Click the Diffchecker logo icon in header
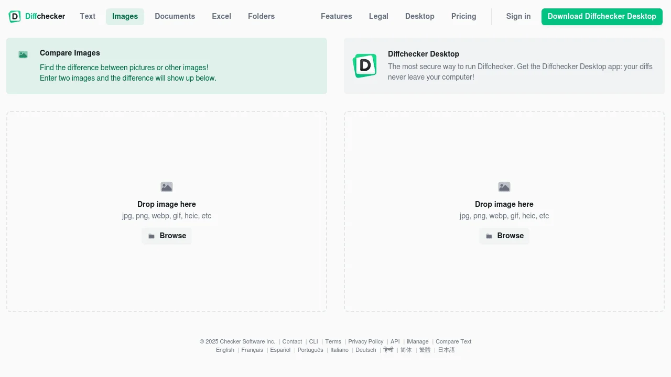Image resolution: width=671 pixels, height=377 pixels. click(x=15, y=16)
